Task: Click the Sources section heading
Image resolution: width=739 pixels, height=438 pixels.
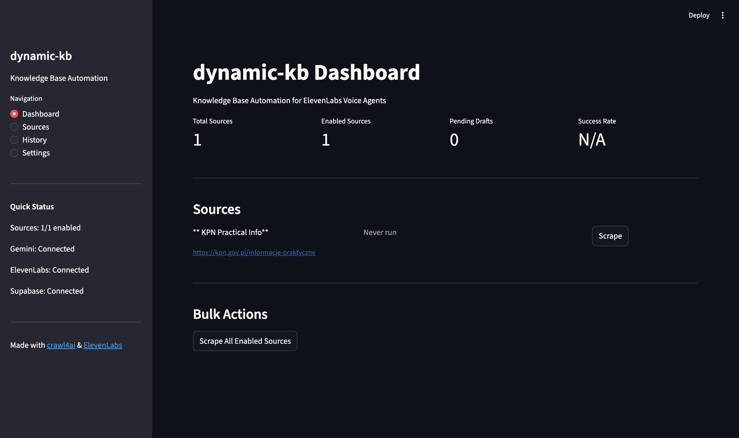Action: click(216, 209)
